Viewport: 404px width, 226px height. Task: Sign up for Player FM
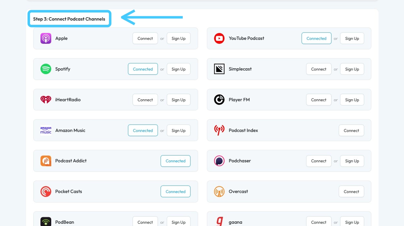pos(352,100)
